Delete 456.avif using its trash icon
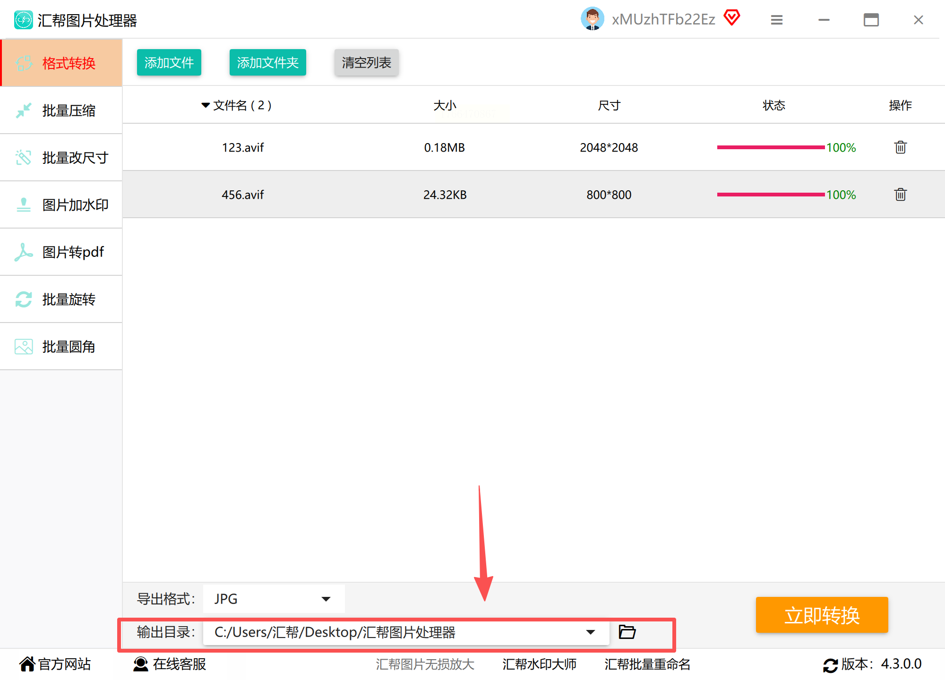The image size is (945, 680). (x=900, y=195)
